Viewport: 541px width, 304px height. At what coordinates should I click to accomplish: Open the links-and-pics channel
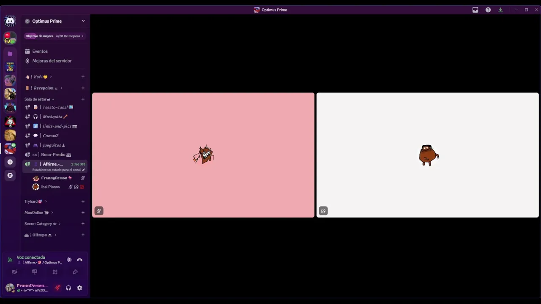[56, 126]
